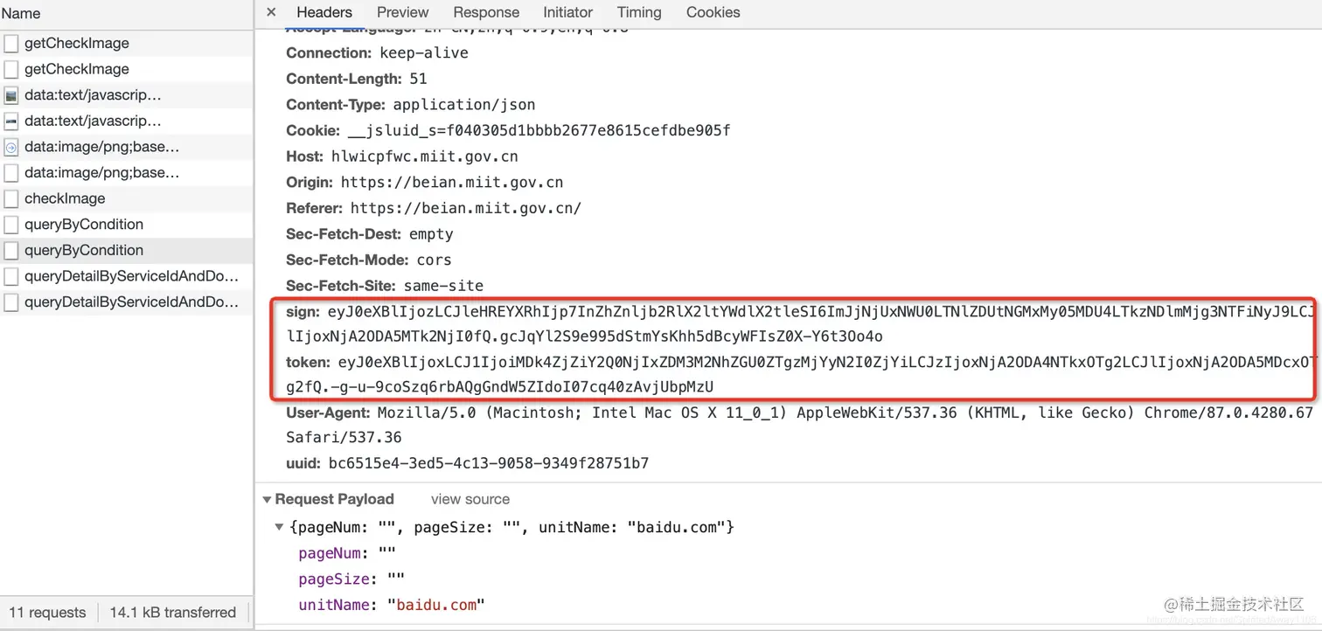1322x631 pixels.
Task: Click the pageNum payload entry
Action: (x=347, y=553)
